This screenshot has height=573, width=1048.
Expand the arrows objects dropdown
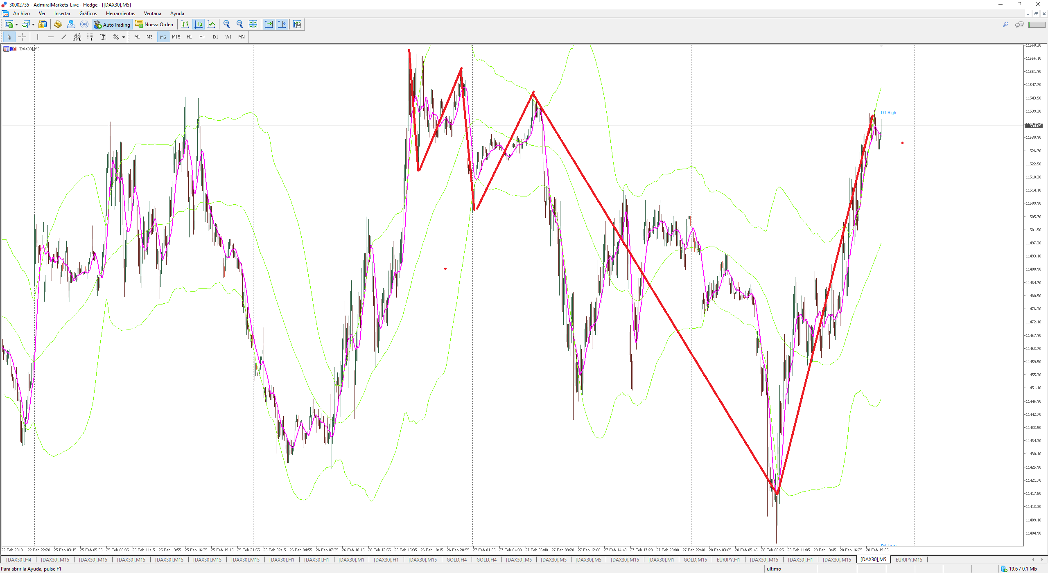coord(124,37)
